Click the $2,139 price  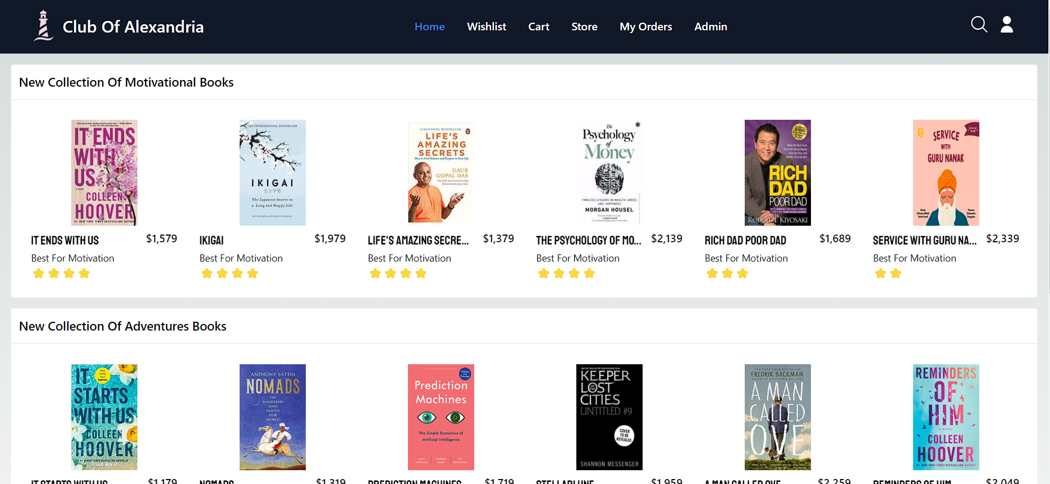667,238
